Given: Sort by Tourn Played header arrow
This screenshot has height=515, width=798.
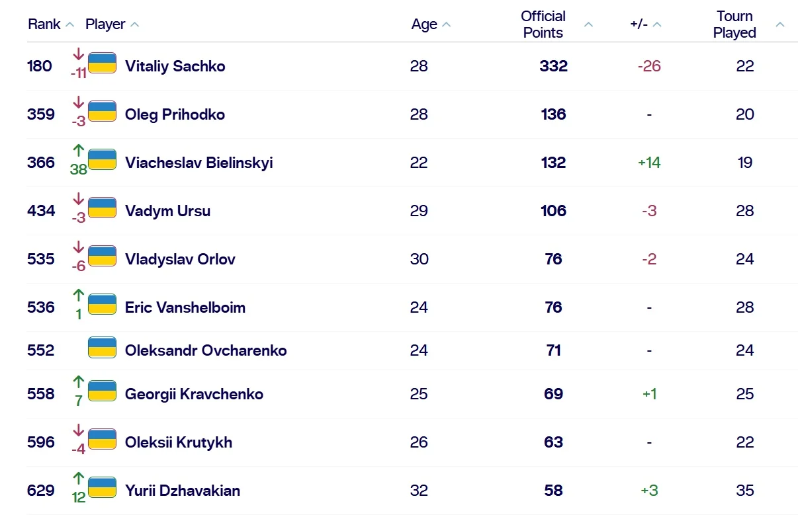Looking at the screenshot, I should (x=780, y=24).
